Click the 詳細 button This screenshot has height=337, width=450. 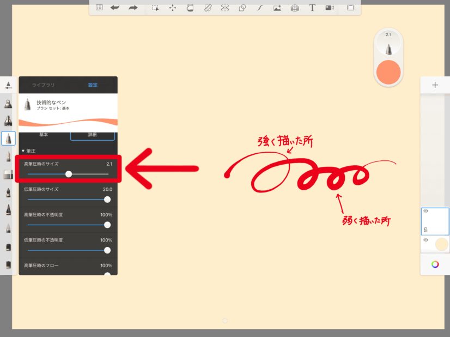coord(93,134)
